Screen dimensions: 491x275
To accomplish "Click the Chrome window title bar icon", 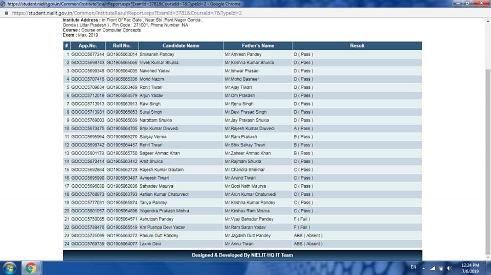I will tap(4, 4).
